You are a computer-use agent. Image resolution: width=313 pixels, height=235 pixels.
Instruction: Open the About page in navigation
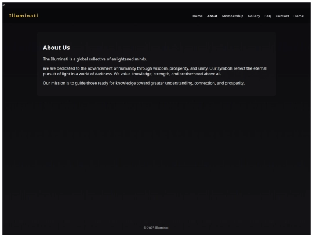(212, 16)
